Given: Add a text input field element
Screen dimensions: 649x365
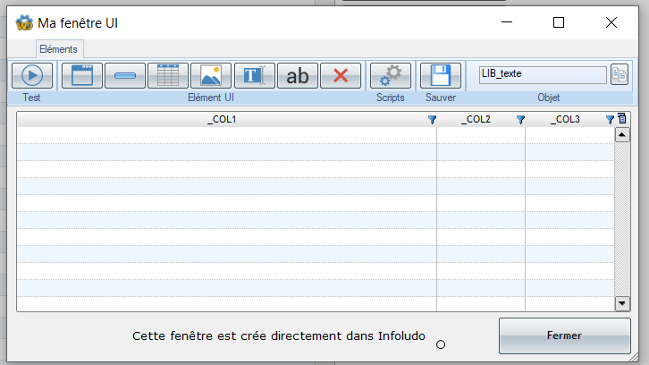Looking at the screenshot, I should 254,75.
